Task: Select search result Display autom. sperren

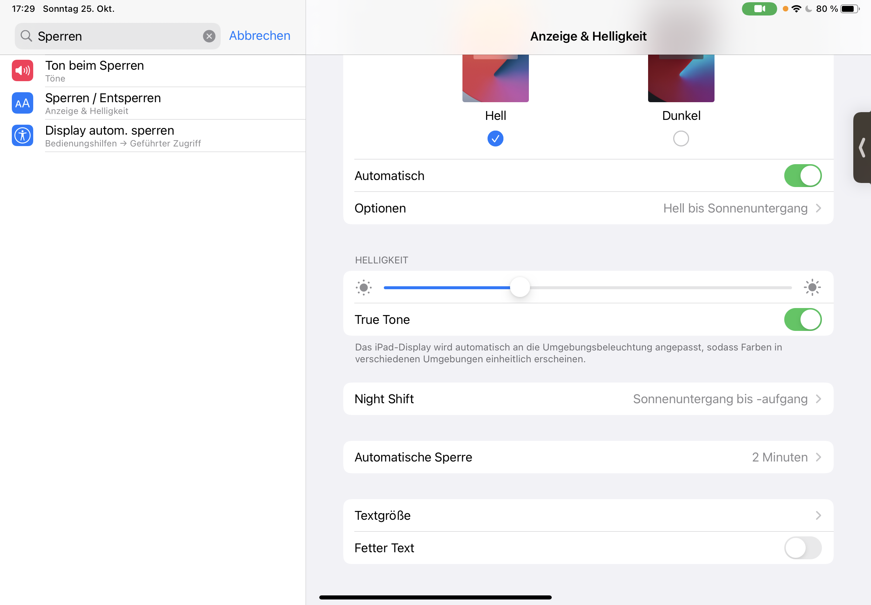Action: click(x=152, y=136)
